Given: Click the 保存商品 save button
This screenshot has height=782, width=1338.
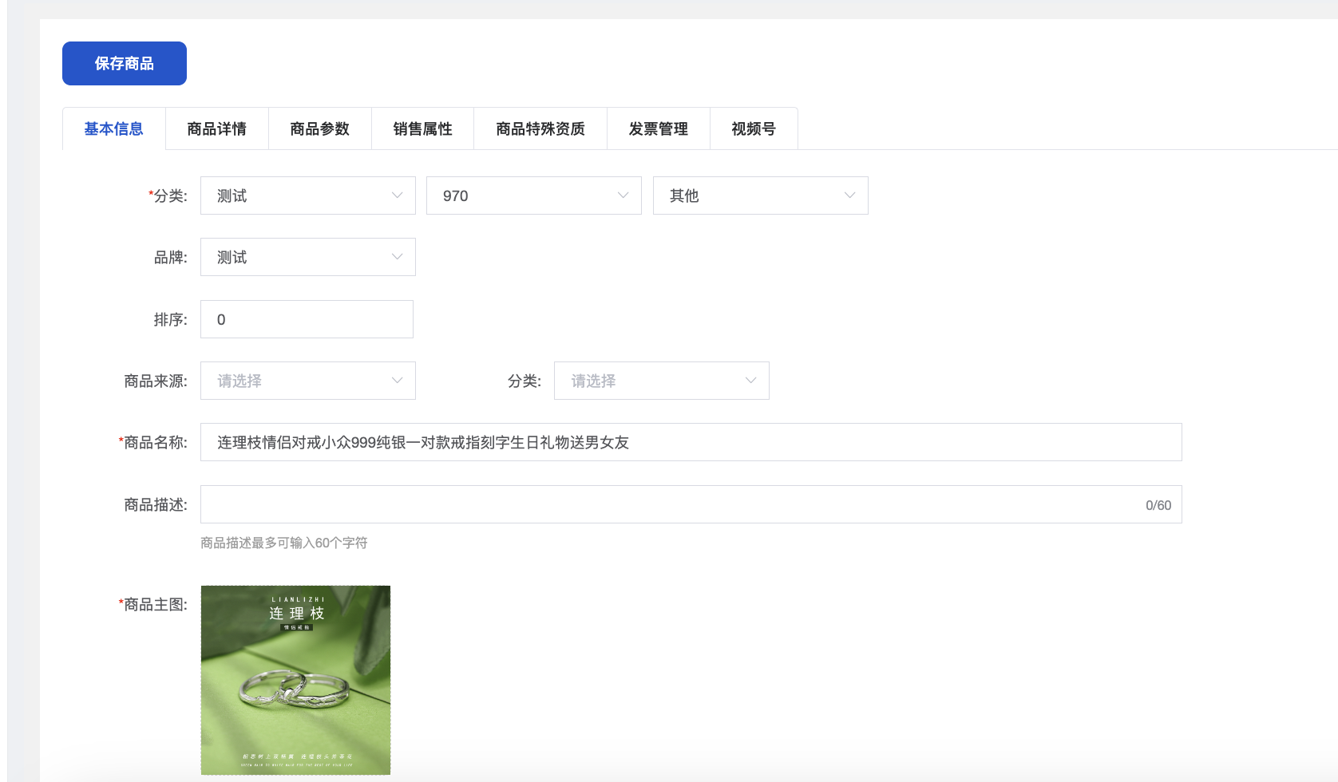Looking at the screenshot, I should click(124, 63).
